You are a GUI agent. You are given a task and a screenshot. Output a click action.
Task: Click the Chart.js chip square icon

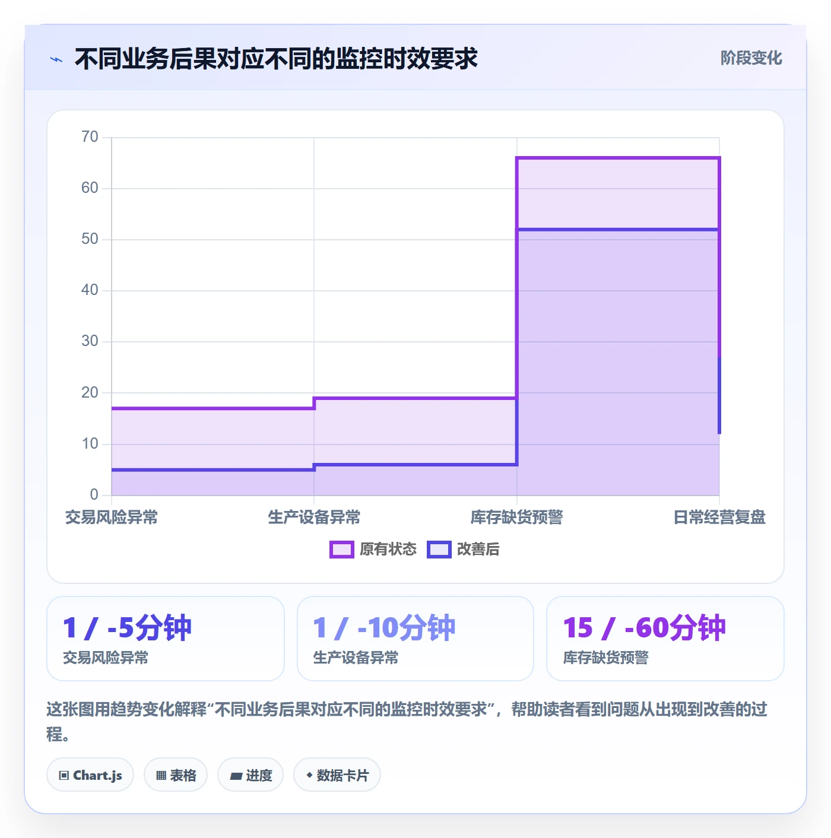pos(64,775)
